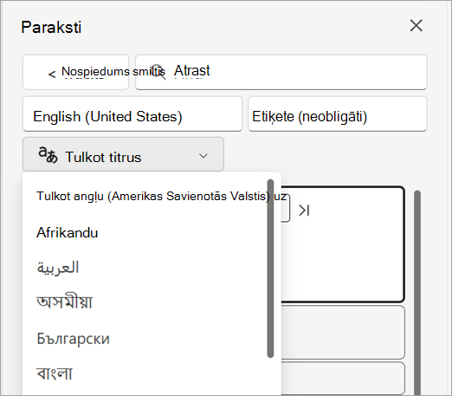452x396 pixels.
Task: Choose Assamese (অসমীয়া) language option
Action: [x=64, y=302]
